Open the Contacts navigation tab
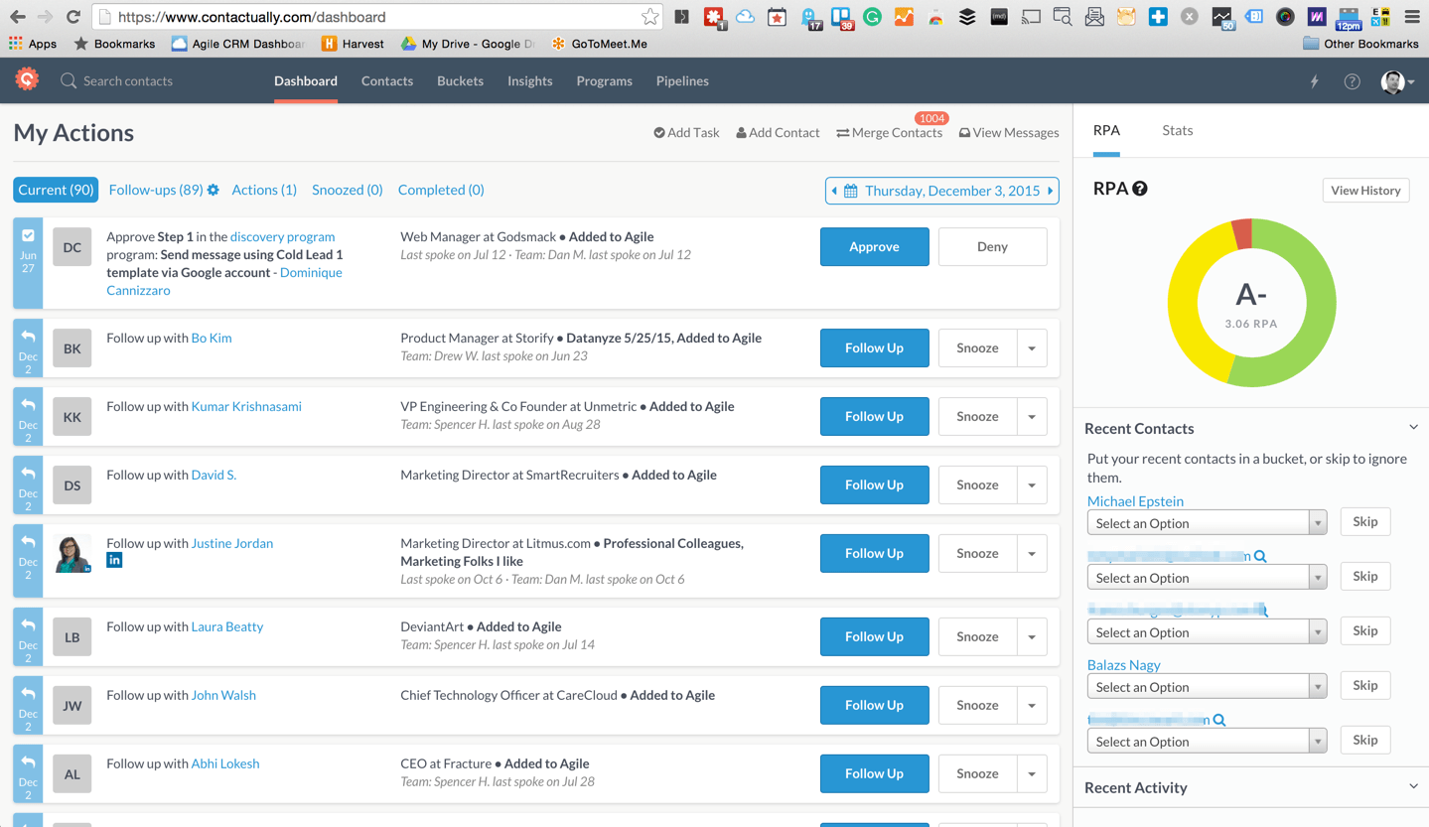The height and width of the screenshot is (827, 1429). coord(387,81)
